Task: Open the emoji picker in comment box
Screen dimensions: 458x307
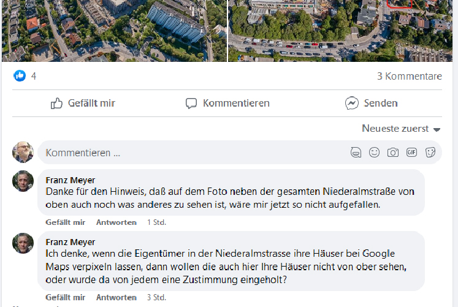Action: click(x=374, y=153)
